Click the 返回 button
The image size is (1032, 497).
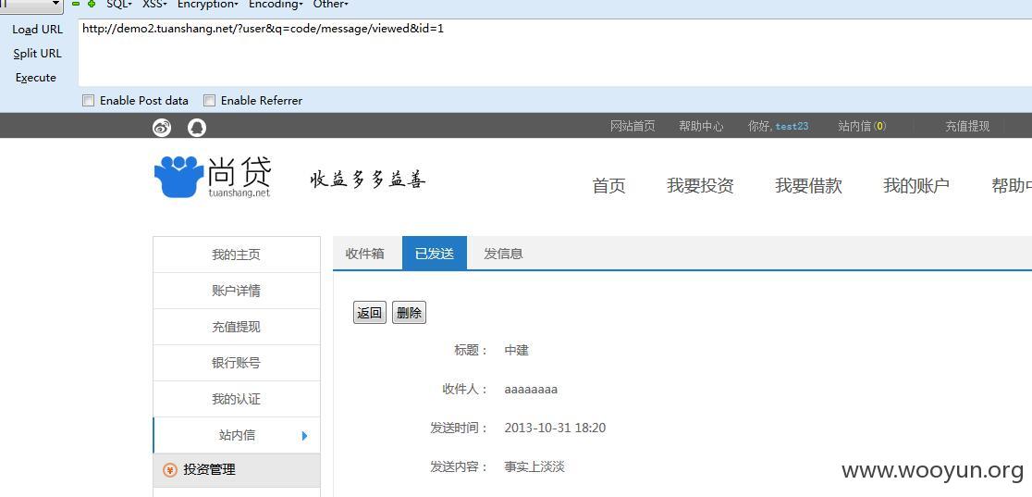(x=370, y=313)
